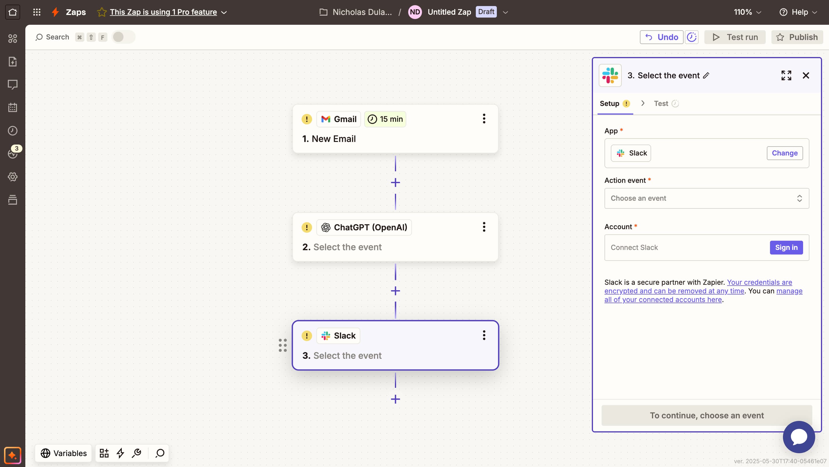Click the ND avatar badge
This screenshot has width=829, height=467.
(414, 12)
